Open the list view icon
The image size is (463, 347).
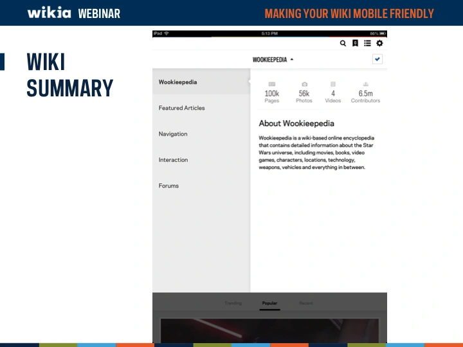point(367,43)
